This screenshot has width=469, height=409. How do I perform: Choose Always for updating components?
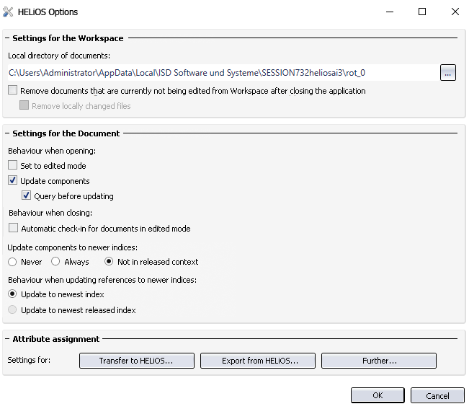coord(55,262)
